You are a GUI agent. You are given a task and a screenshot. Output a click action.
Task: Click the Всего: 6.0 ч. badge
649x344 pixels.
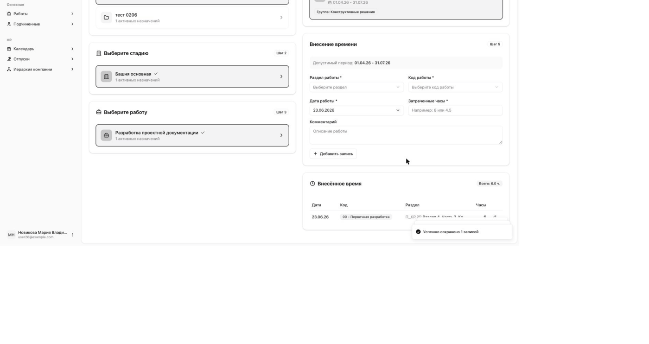[490, 184]
